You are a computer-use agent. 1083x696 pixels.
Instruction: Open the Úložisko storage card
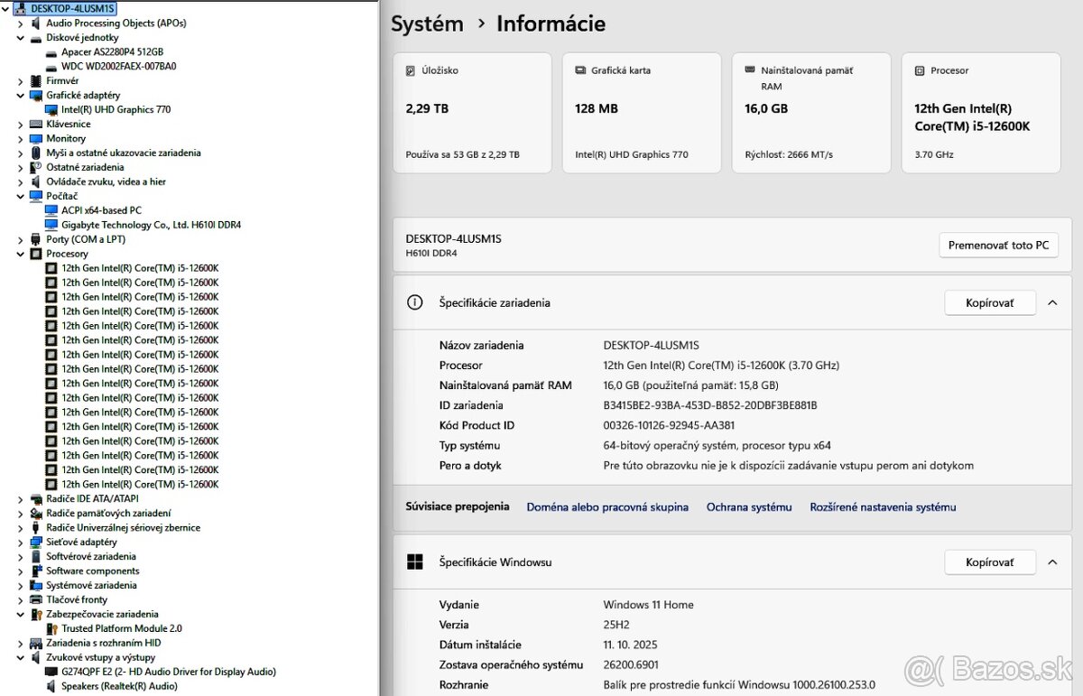pos(472,112)
